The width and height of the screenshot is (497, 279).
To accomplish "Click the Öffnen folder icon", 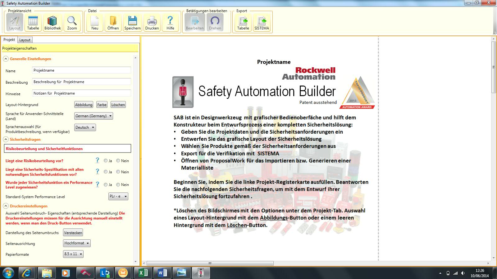I will coord(113,22).
